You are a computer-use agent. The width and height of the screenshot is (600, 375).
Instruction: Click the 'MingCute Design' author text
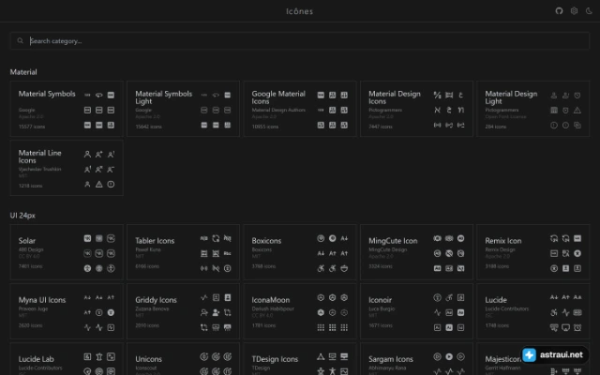387,249
